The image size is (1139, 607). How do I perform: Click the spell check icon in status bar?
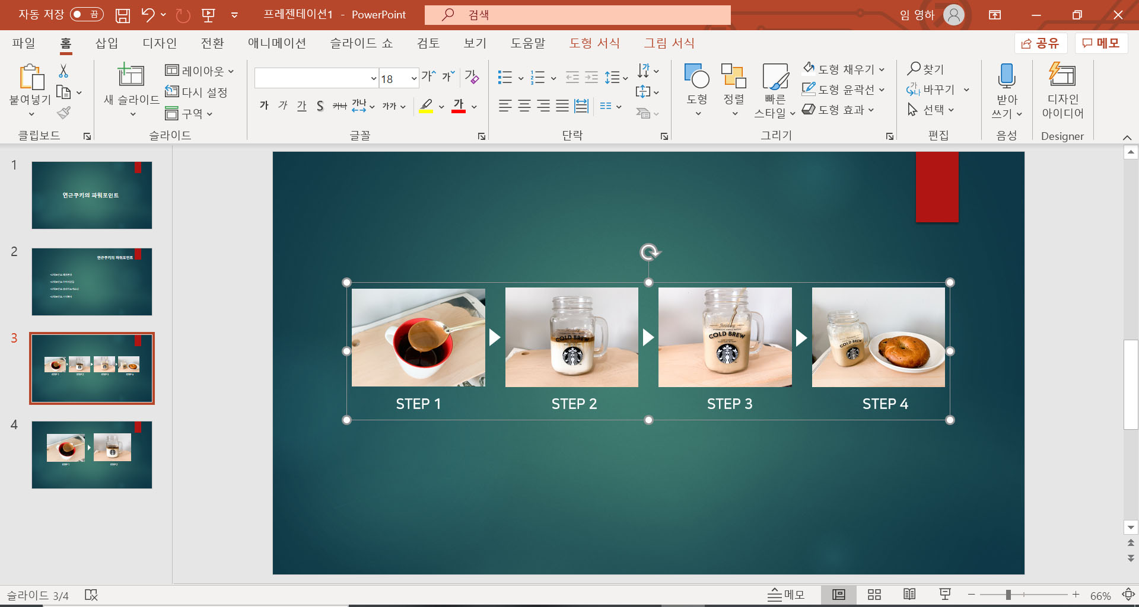(91, 595)
